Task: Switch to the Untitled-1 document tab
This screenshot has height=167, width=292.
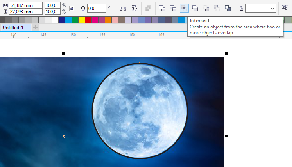Action: pyautogui.click(x=13, y=28)
